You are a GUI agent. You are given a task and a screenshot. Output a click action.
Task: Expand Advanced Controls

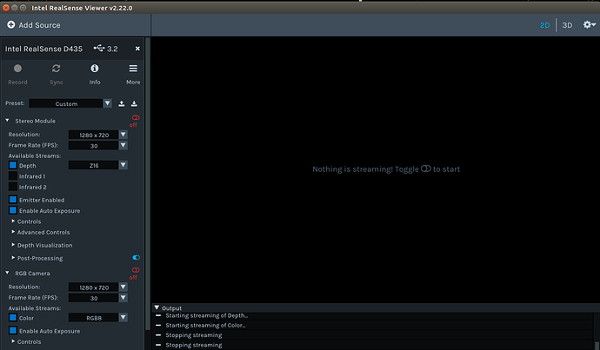pos(13,232)
